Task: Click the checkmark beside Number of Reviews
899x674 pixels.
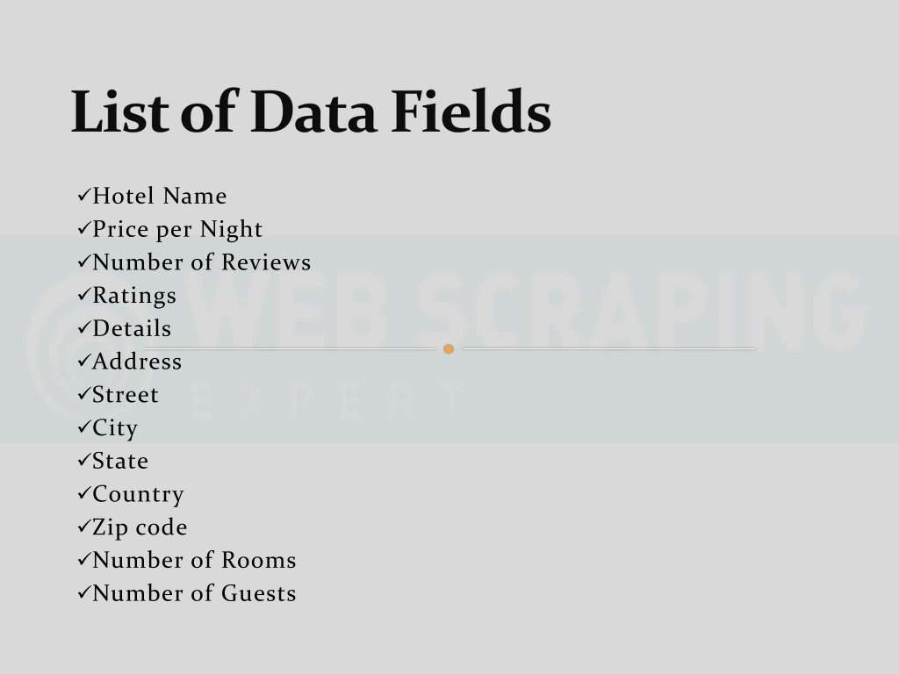Action: [84, 262]
